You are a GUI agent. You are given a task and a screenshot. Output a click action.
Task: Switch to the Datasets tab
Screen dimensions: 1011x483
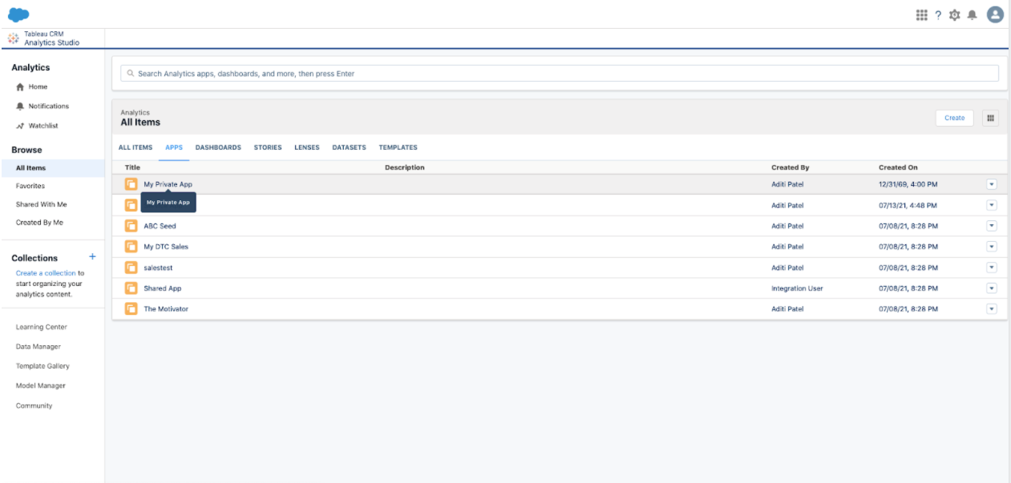[349, 147]
